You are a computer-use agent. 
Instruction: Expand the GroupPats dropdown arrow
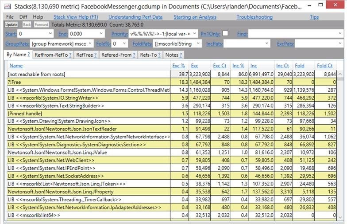tap(90, 43)
